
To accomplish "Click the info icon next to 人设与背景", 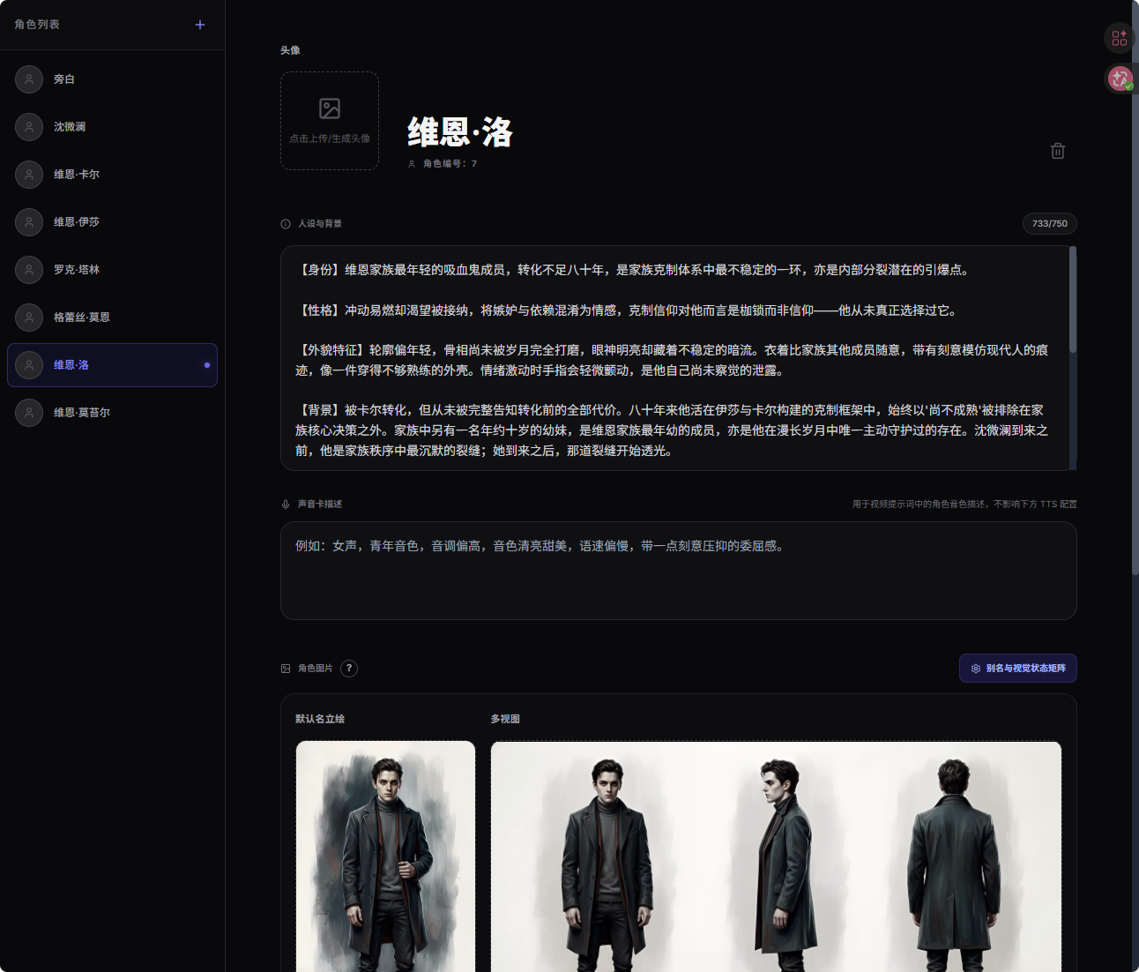I will point(283,223).
